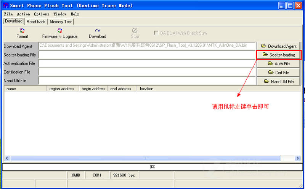Click the Nand Util File button
This screenshot has height=189, width=305.
pyautogui.click(x=278, y=81)
